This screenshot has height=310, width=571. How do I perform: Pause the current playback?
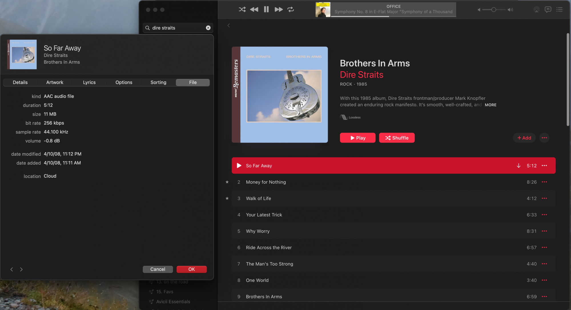[x=266, y=9]
